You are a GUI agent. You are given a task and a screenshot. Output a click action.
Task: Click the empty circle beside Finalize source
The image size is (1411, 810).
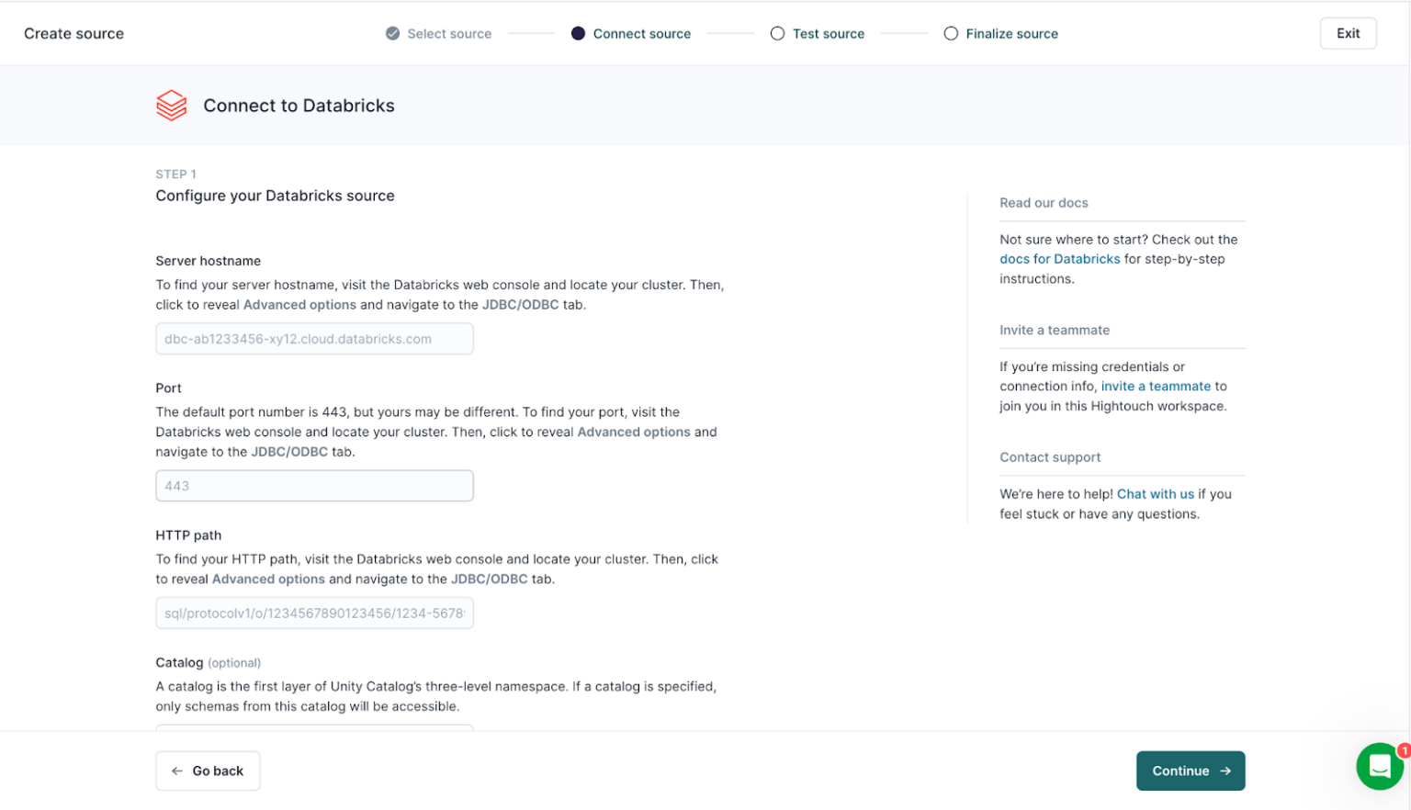pyautogui.click(x=951, y=34)
